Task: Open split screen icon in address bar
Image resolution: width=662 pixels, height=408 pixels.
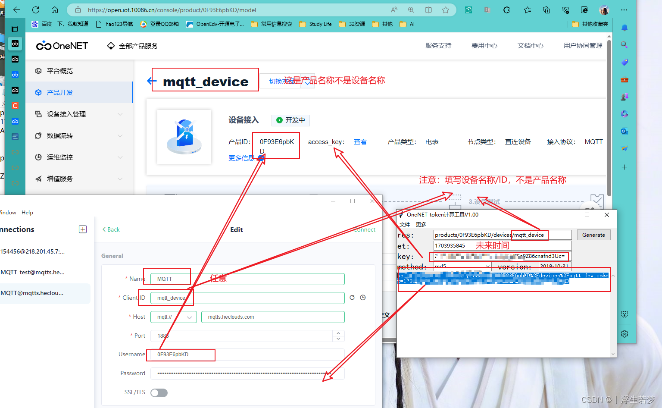Action: [428, 9]
